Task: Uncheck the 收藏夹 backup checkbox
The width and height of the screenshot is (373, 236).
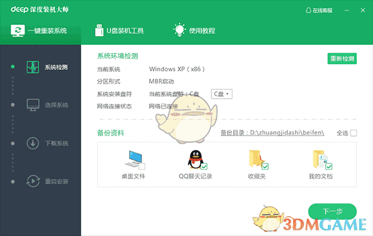Action: click(x=265, y=166)
